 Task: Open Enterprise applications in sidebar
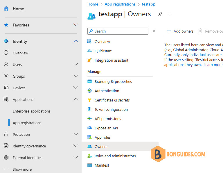point(32,111)
